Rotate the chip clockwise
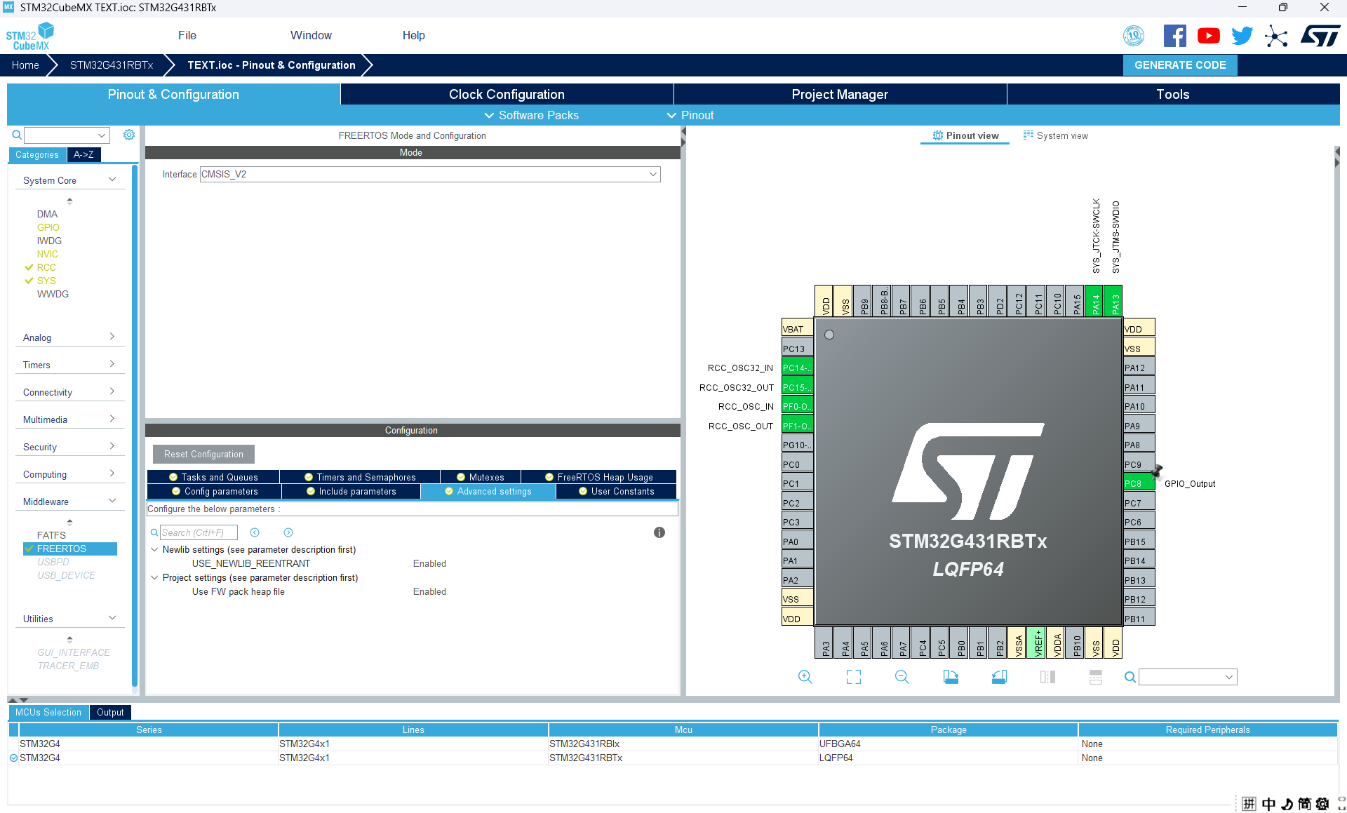 (x=951, y=677)
